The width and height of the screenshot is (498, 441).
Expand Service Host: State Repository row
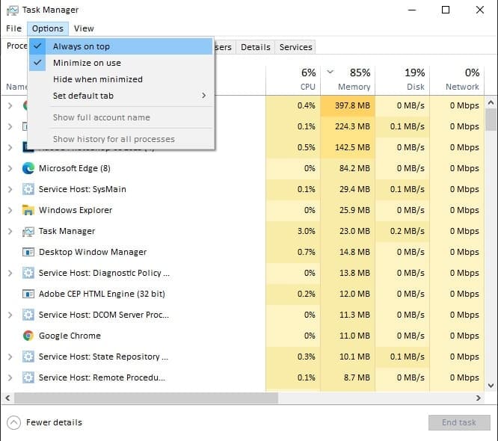[x=10, y=357]
